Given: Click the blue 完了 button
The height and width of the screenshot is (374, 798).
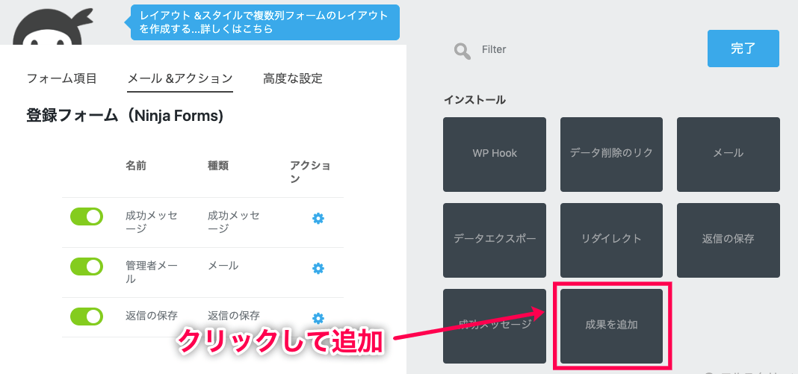Looking at the screenshot, I should tap(743, 49).
